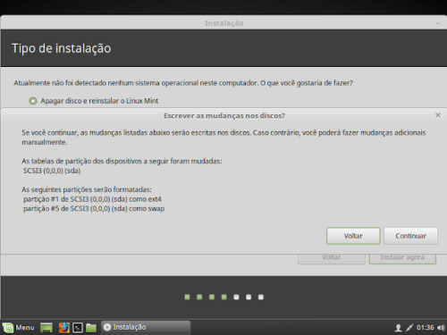Select Apagar disco e reinstalar radio button
The width and height of the screenshot is (447, 335).
33,101
